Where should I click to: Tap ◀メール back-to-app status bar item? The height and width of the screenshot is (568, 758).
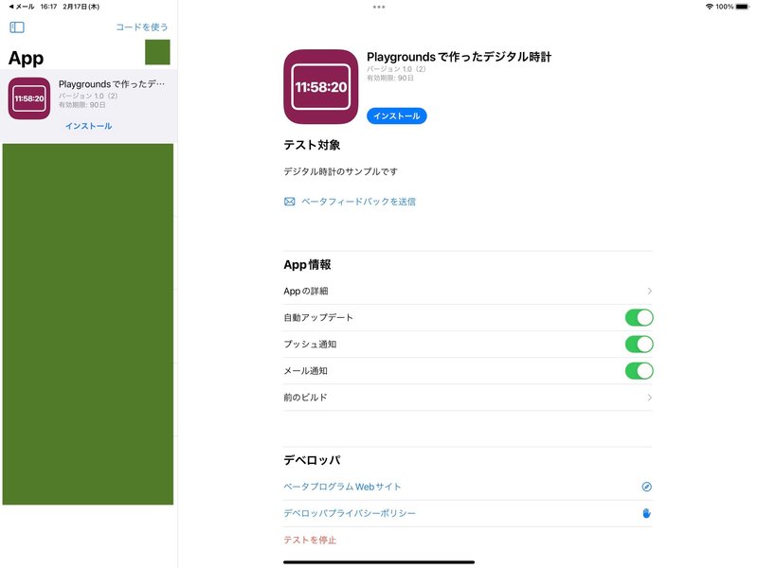point(22,7)
